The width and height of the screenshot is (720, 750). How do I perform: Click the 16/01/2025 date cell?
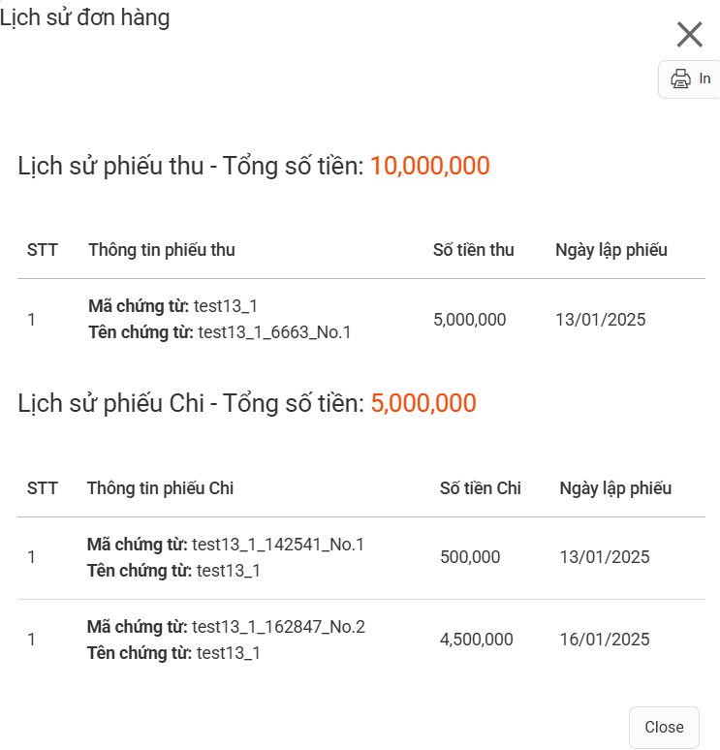click(x=605, y=640)
